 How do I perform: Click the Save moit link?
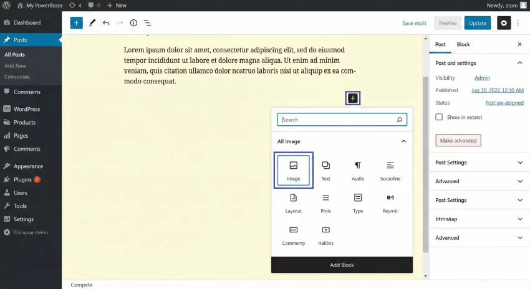pos(414,23)
